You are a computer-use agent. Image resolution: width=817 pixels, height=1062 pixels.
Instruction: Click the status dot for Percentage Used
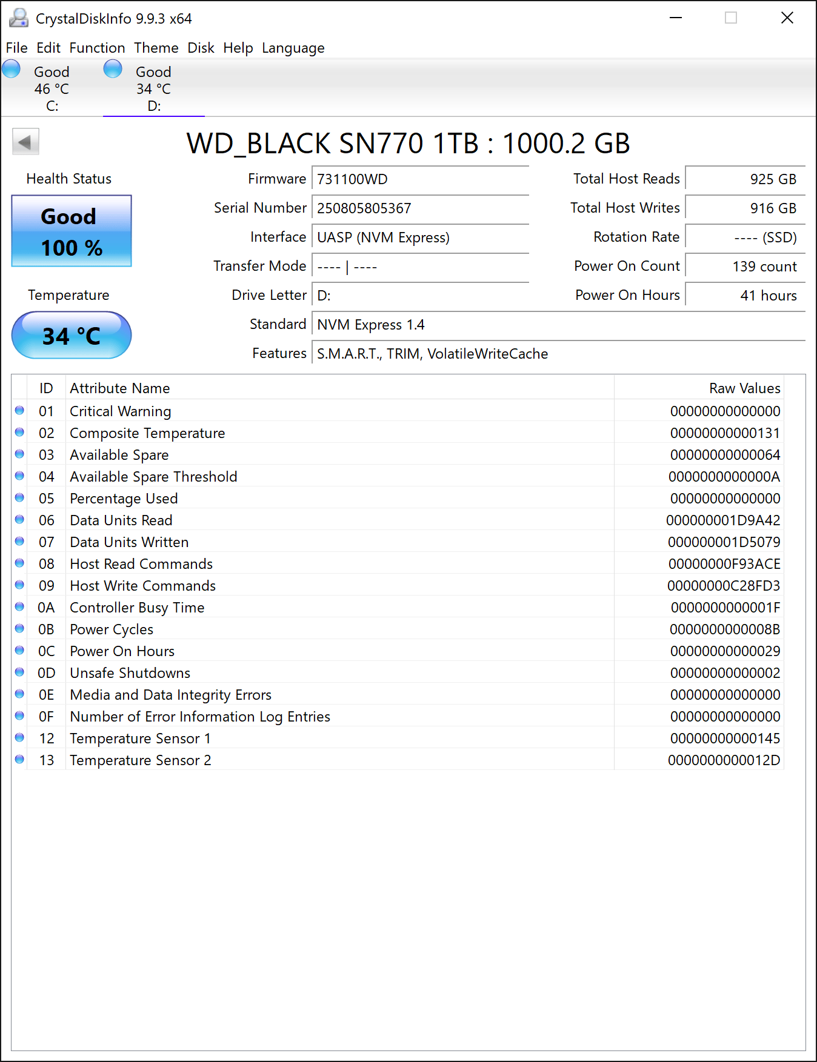point(19,498)
